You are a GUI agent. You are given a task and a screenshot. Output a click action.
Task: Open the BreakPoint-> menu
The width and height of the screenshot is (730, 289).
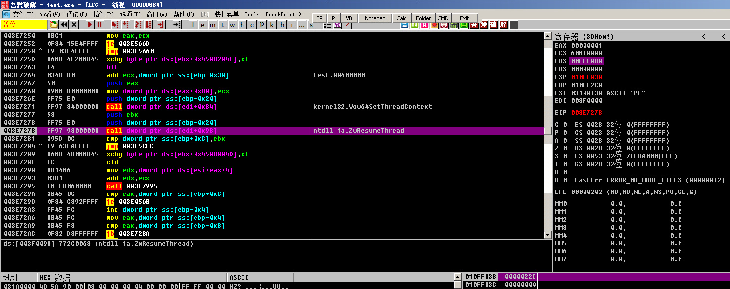coord(283,14)
